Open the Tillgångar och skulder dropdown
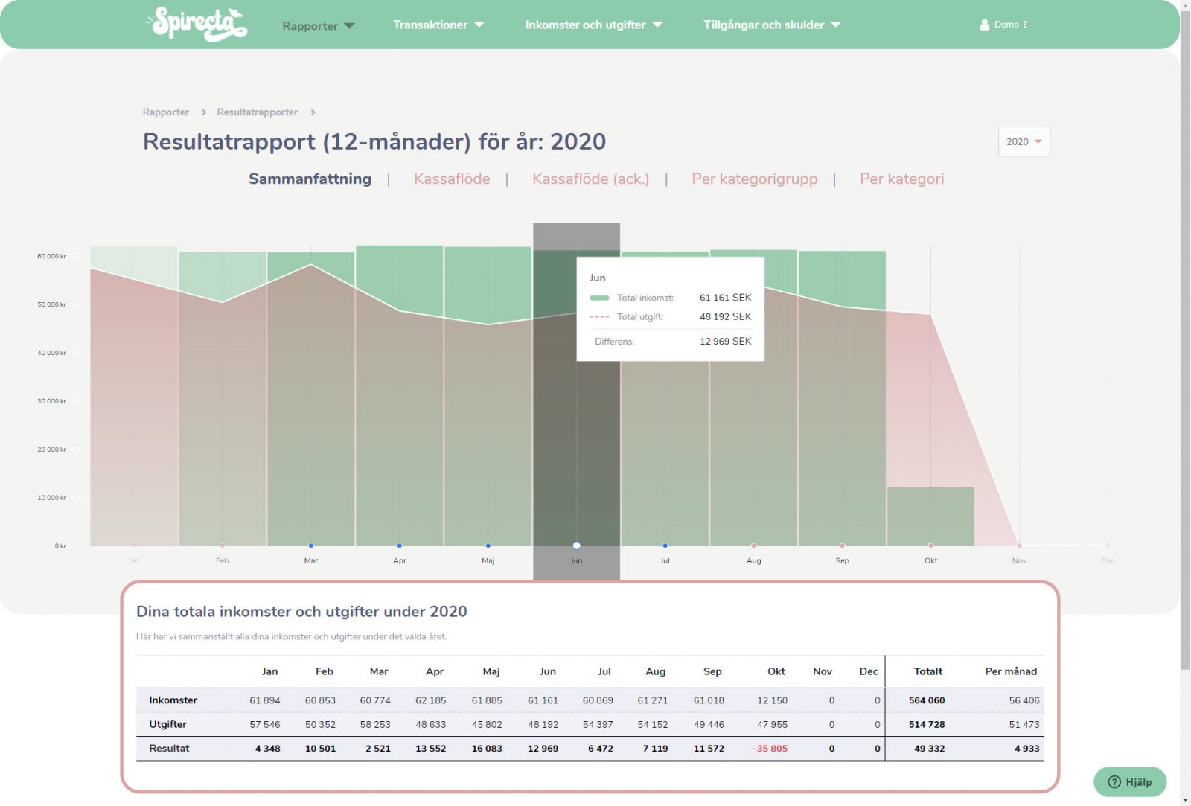The height and width of the screenshot is (806, 1191). point(771,25)
